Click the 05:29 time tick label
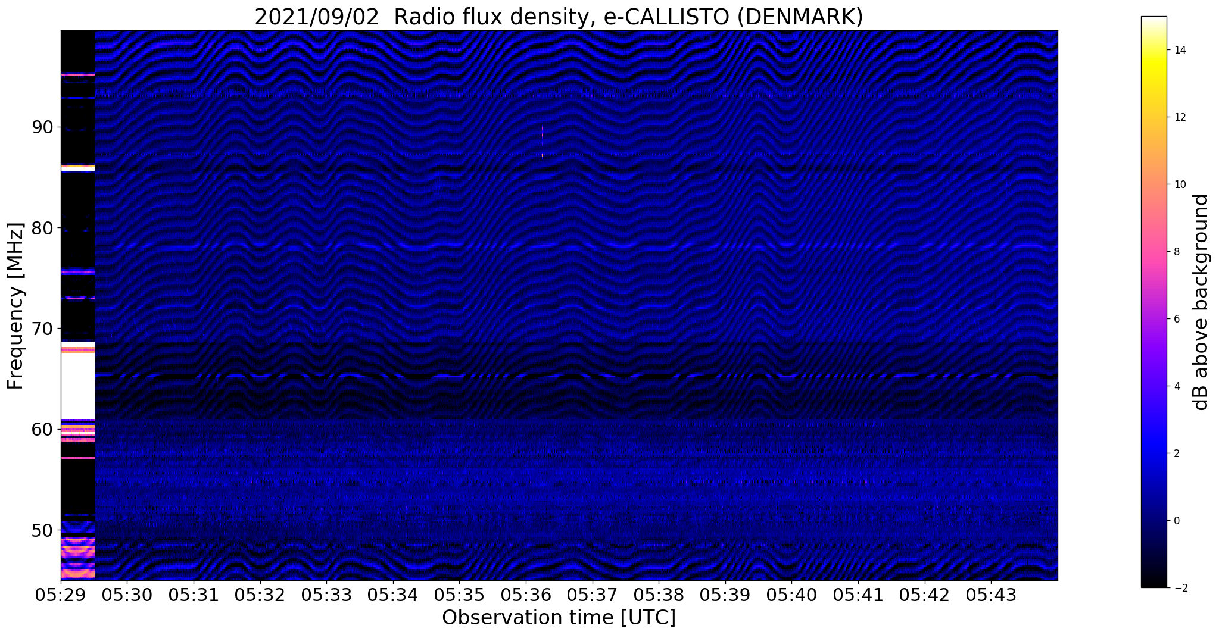The height and width of the screenshot is (635, 1219). tap(61, 595)
